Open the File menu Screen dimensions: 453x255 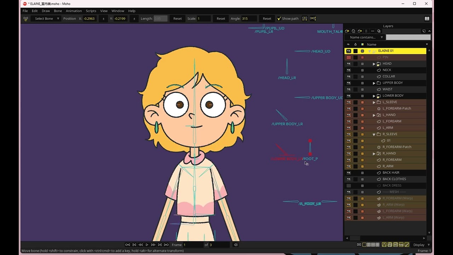[25, 11]
